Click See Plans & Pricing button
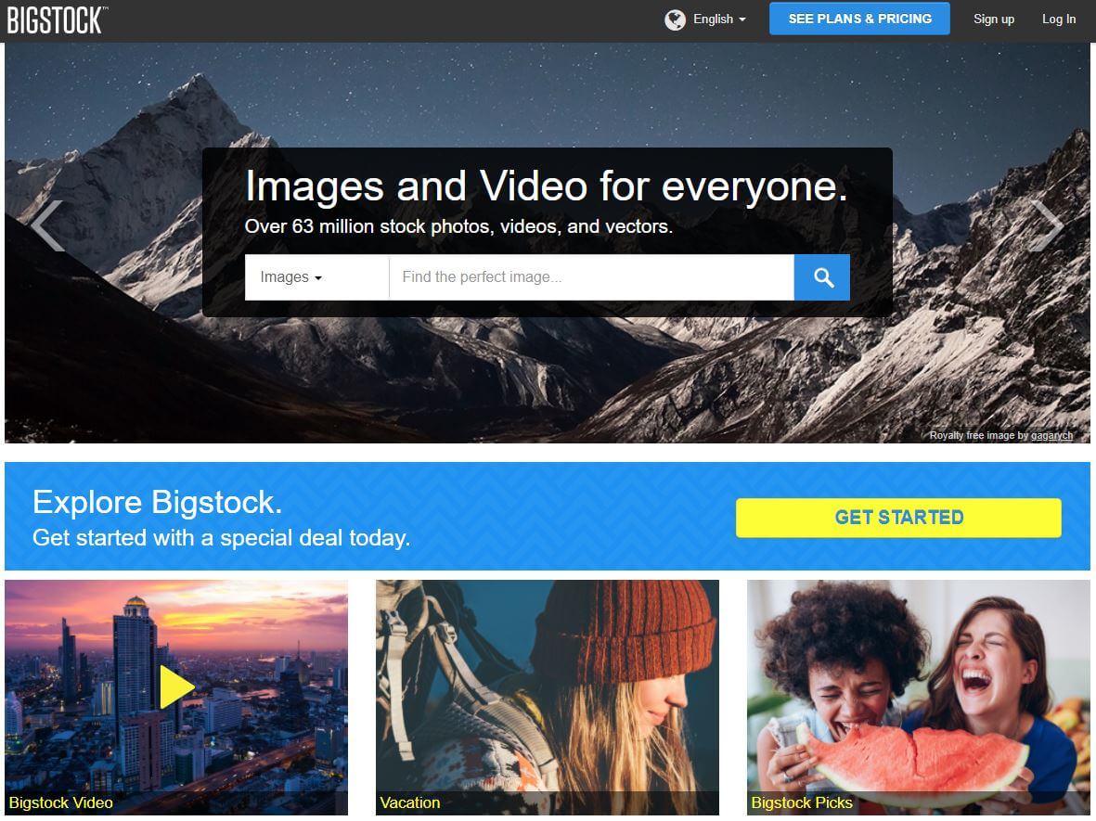This screenshot has height=821, width=1096. (859, 19)
